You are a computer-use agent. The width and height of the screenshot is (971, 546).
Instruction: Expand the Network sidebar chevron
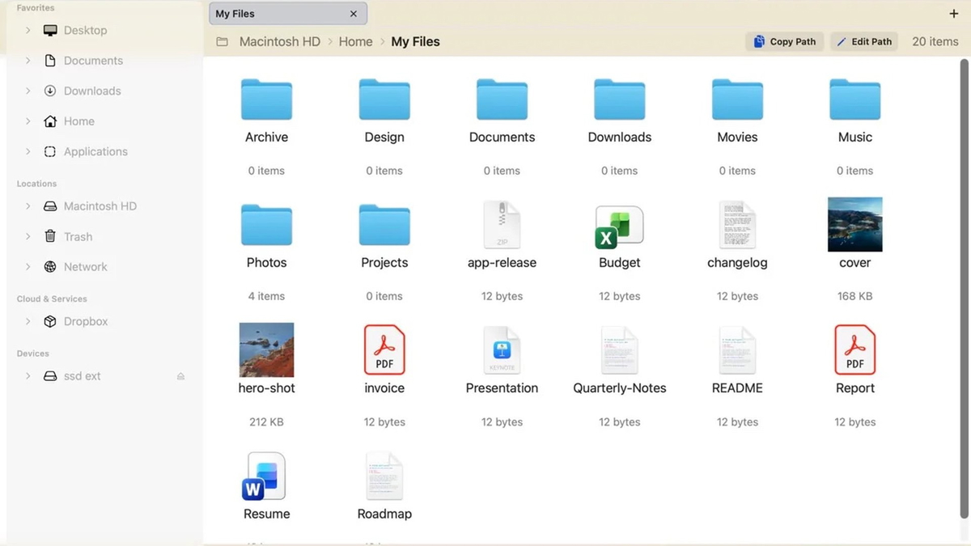(28, 267)
